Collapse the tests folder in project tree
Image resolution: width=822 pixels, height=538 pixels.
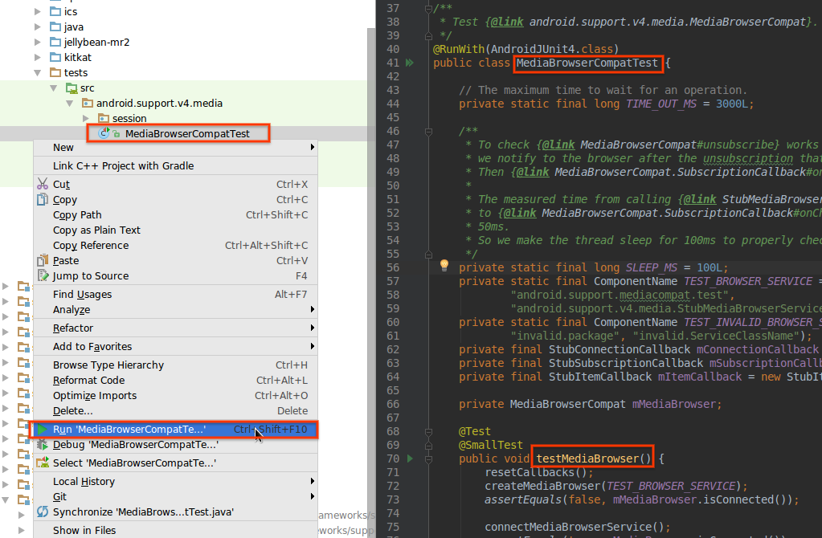click(38, 73)
